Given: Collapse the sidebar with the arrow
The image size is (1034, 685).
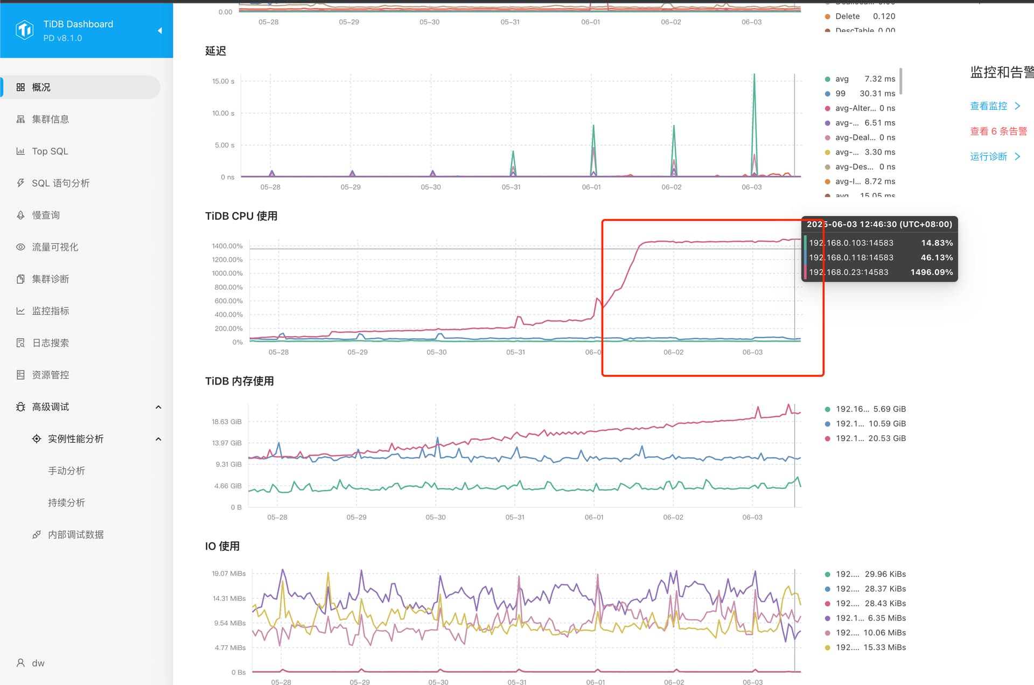Looking at the screenshot, I should point(160,31).
